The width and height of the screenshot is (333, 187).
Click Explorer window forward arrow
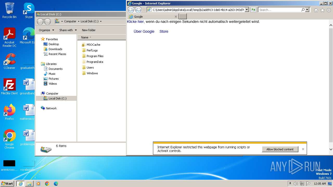point(47,22)
